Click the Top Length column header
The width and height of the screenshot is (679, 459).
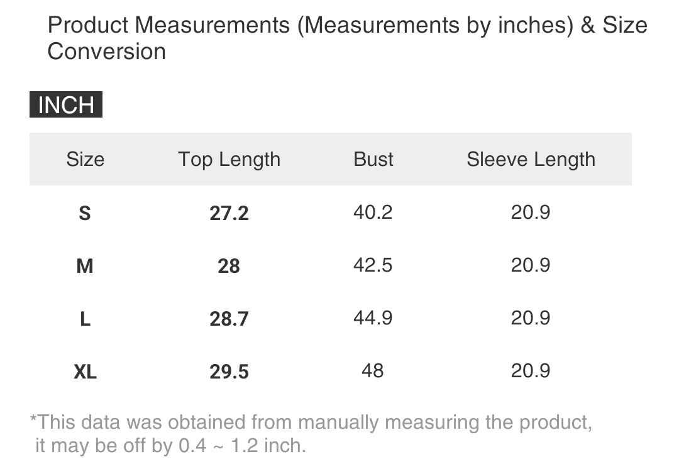(x=229, y=159)
